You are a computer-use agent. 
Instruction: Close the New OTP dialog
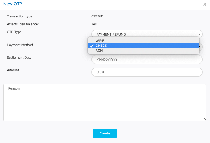click(204, 4)
